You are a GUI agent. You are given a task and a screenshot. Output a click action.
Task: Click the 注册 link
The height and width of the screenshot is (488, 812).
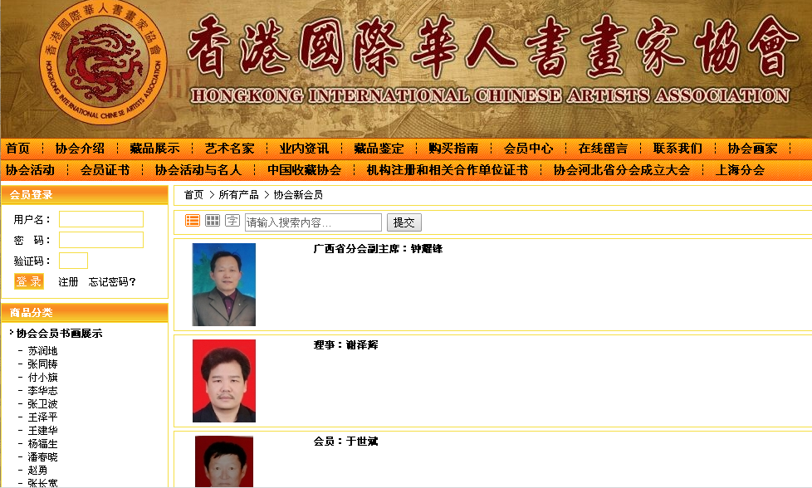[68, 282]
